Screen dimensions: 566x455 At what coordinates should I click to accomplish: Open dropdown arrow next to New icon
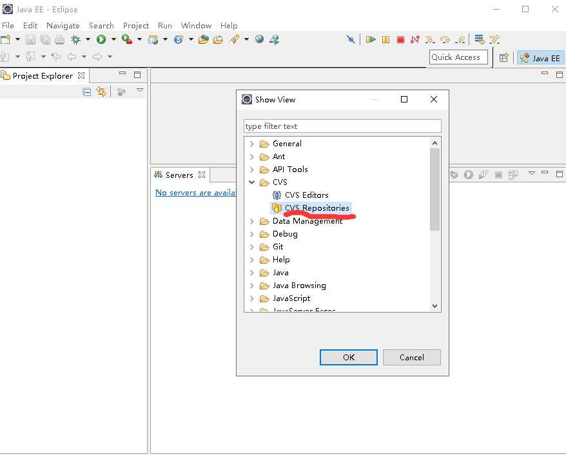(x=17, y=39)
